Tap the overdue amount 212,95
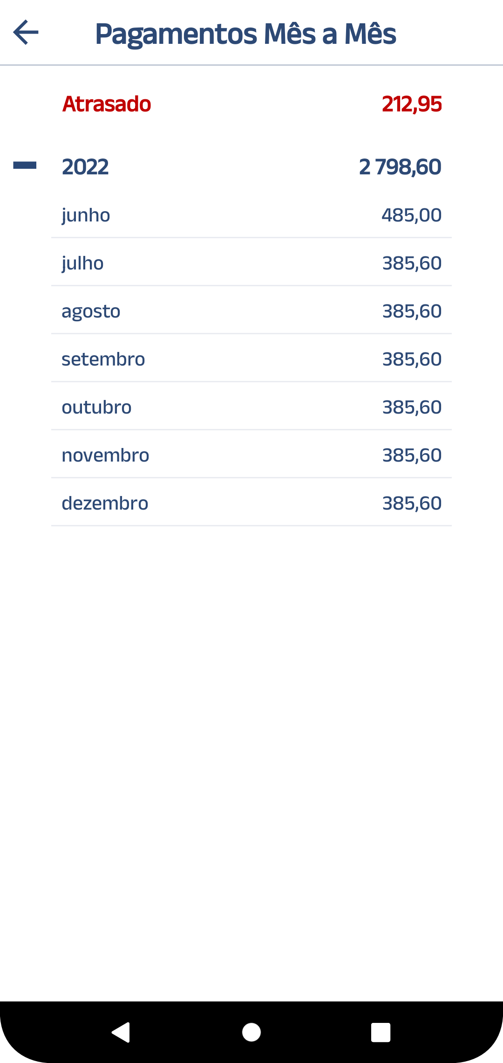The width and height of the screenshot is (503, 1063). (412, 104)
